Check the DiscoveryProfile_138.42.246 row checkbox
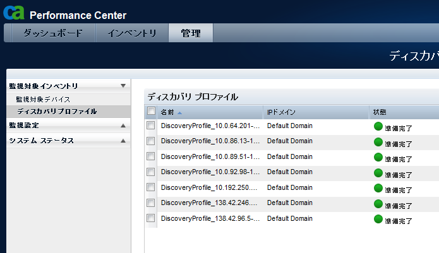439x253 pixels. [150, 203]
